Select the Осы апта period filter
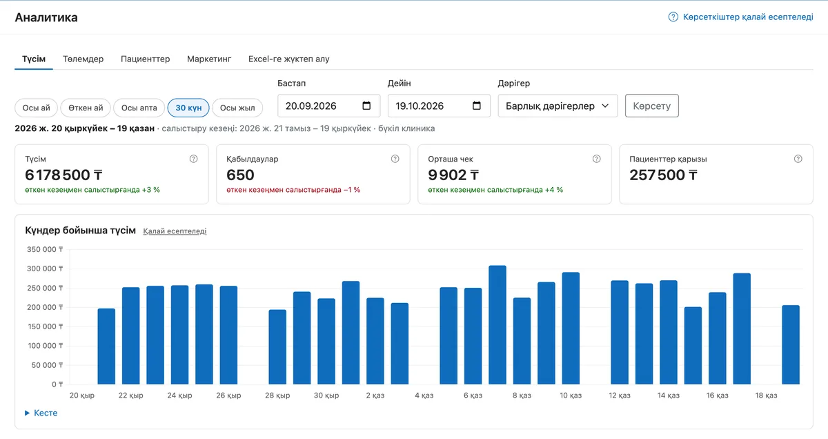This screenshot has height=439, width=828. pos(139,108)
